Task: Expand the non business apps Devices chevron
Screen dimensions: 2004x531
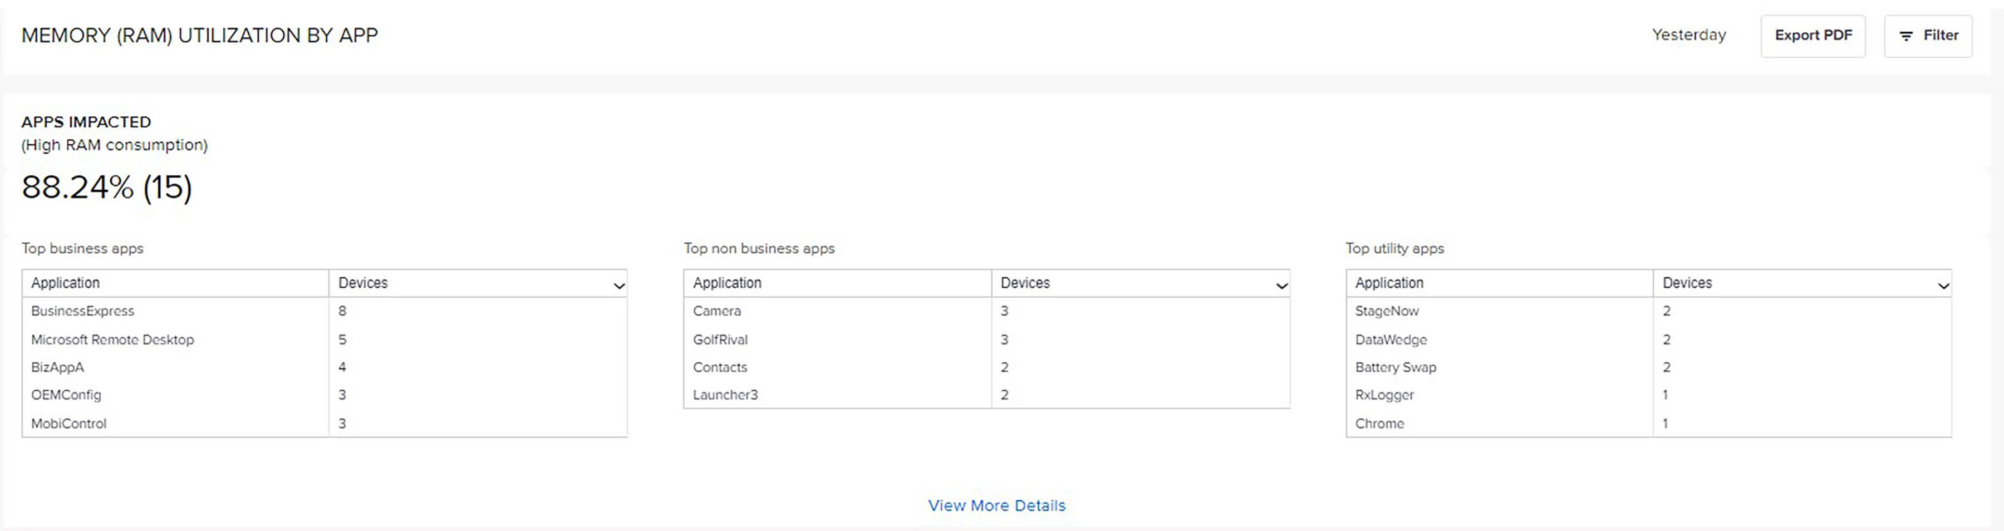Action: [1281, 286]
